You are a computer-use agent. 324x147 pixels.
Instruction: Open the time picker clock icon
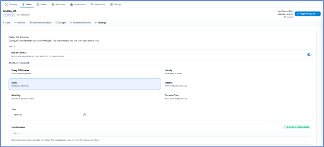click(x=84, y=115)
